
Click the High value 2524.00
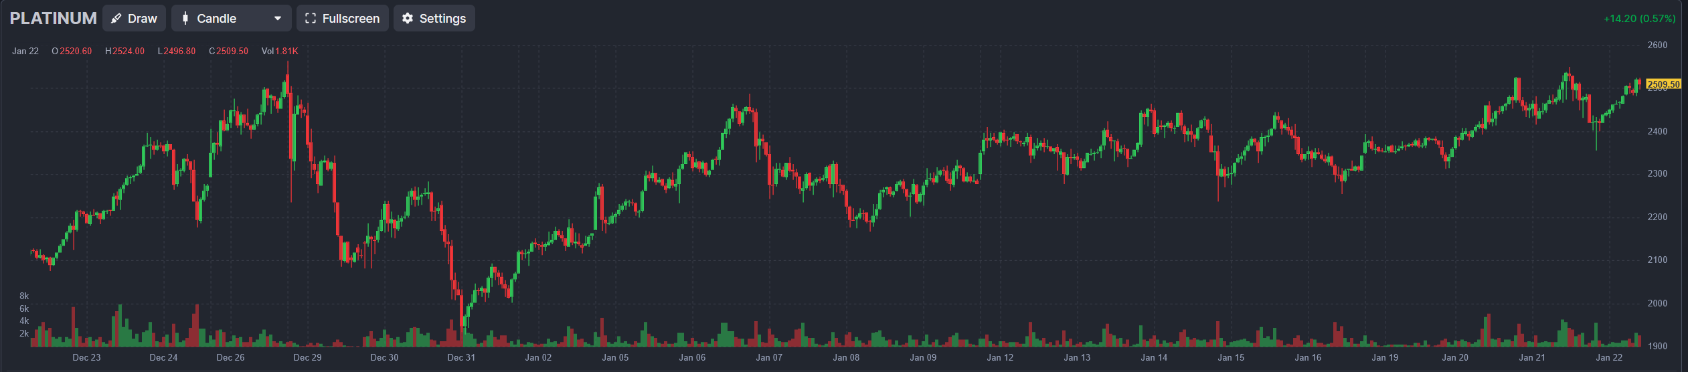click(x=129, y=52)
